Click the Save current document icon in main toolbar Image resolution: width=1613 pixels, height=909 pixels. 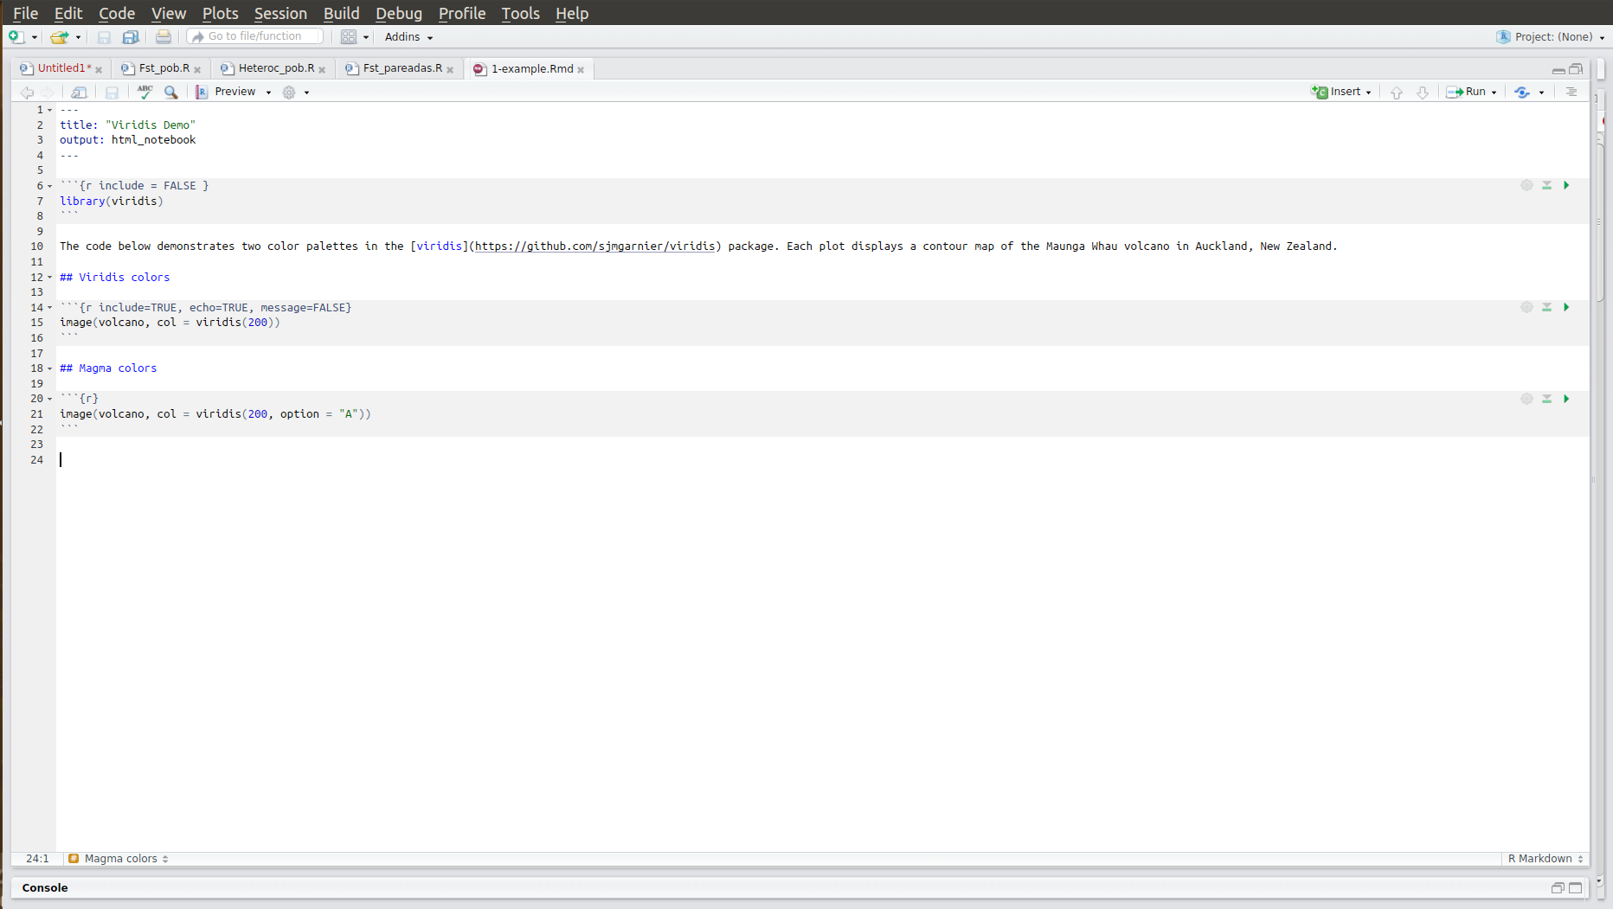tap(104, 36)
